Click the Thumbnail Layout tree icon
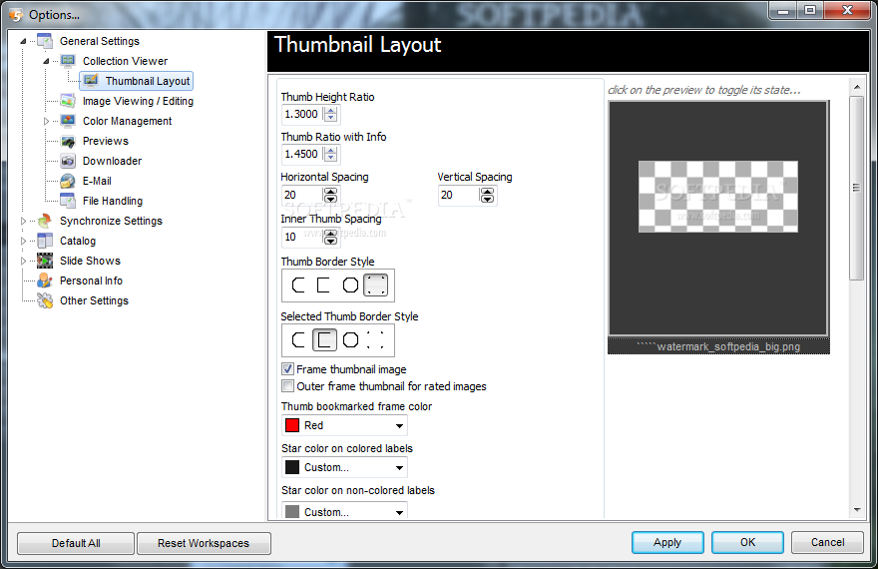This screenshot has height=569, width=878. [91, 81]
